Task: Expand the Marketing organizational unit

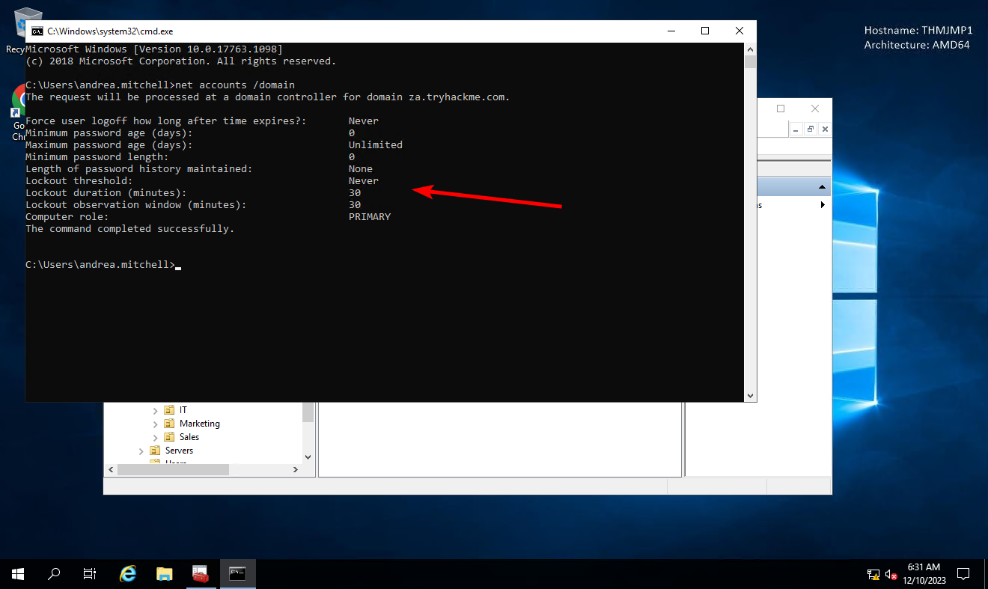Action: (156, 424)
